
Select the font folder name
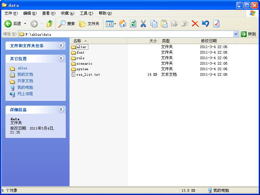(x=80, y=52)
